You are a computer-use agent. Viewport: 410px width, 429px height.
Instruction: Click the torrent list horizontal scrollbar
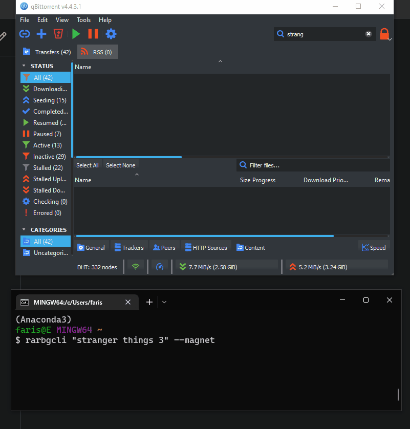tap(128, 157)
